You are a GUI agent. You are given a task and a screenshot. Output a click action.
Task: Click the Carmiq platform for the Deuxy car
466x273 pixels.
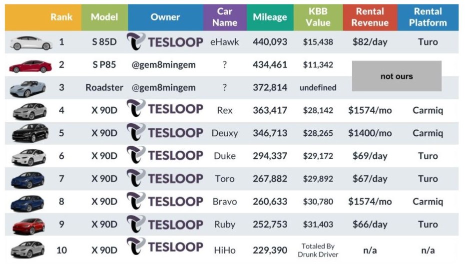[x=428, y=133]
